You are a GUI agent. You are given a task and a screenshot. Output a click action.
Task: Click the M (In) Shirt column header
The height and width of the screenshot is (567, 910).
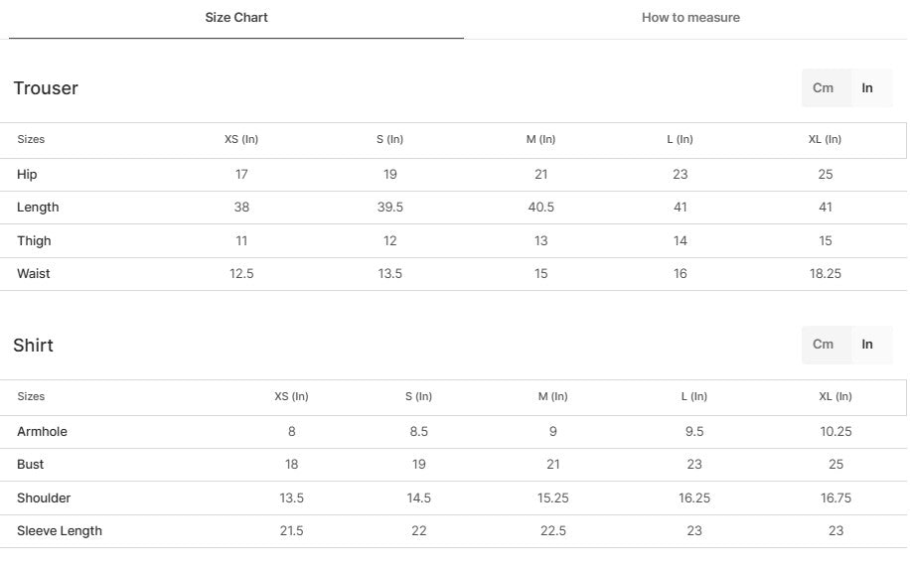552,397
